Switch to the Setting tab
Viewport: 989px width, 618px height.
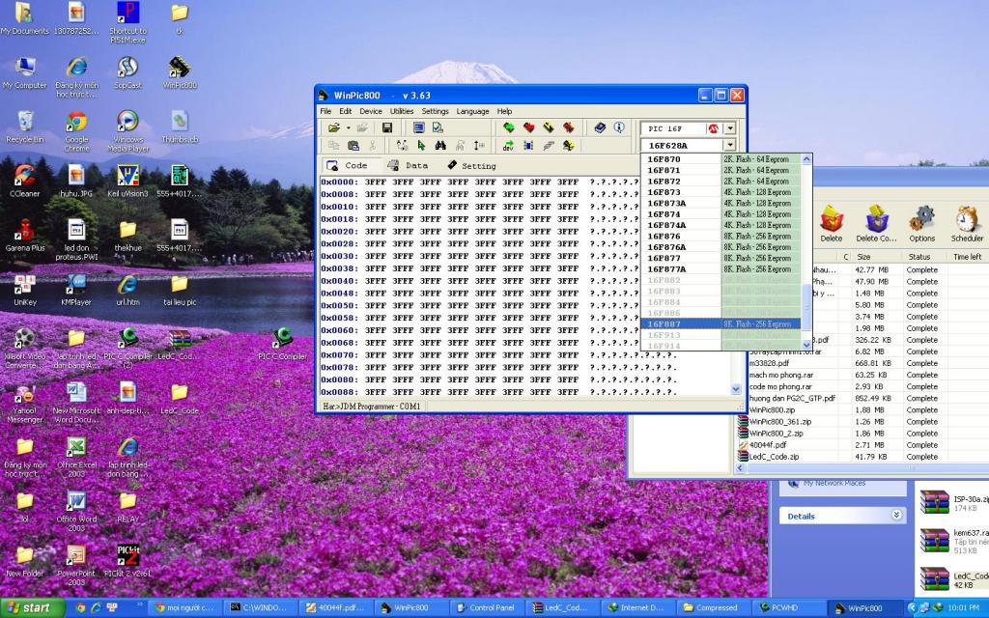point(471,165)
